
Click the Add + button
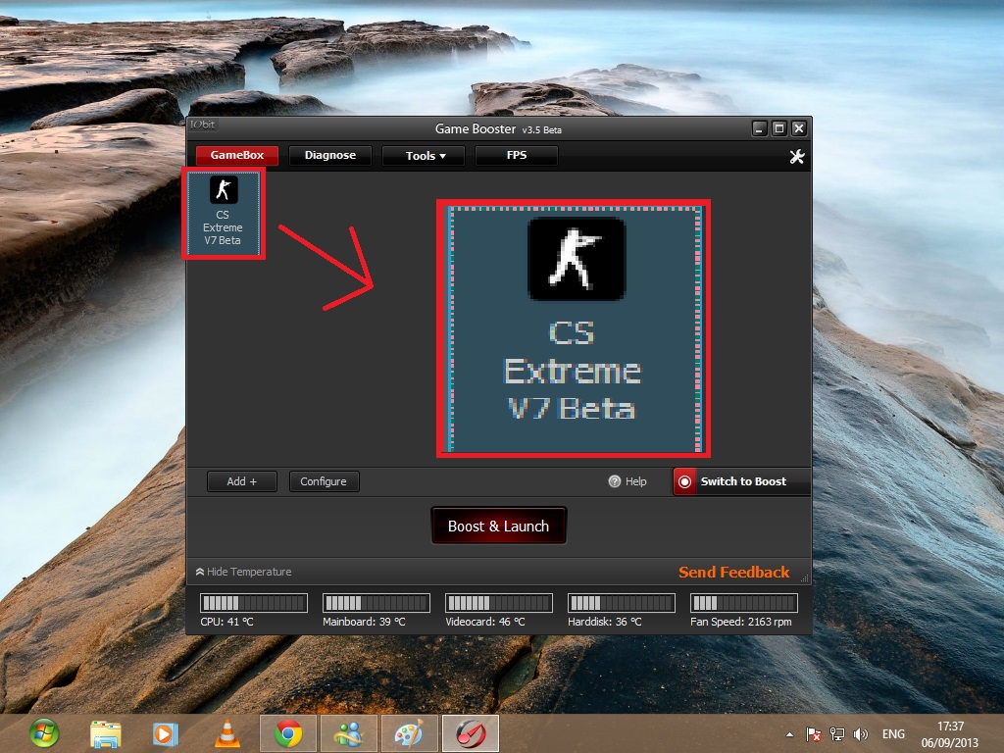tap(242, 481)
